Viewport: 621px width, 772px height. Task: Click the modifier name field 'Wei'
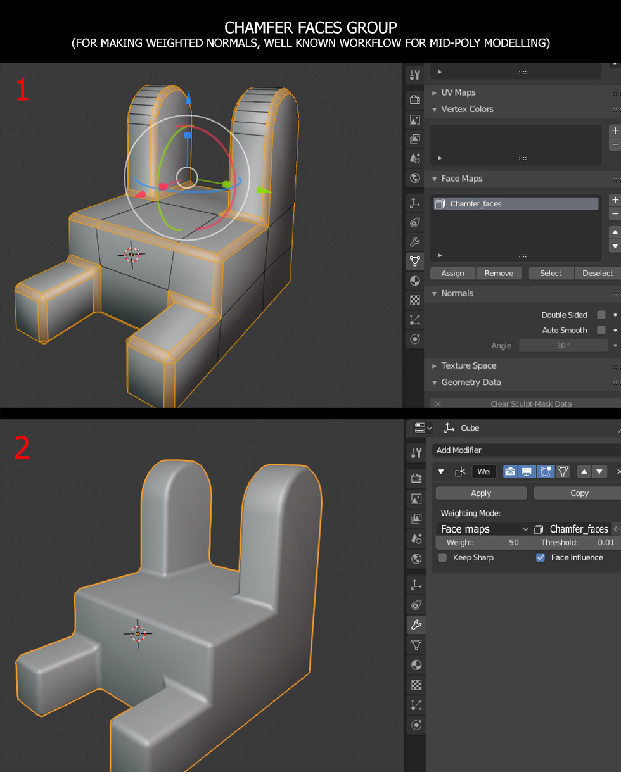pos(484,471)
